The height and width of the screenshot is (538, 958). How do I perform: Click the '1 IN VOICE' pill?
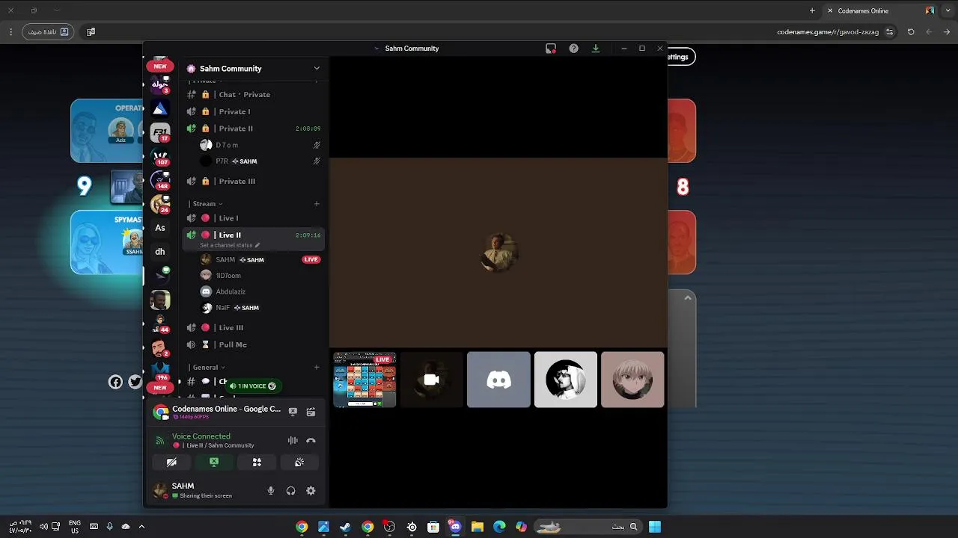click(x=252, y=386)
